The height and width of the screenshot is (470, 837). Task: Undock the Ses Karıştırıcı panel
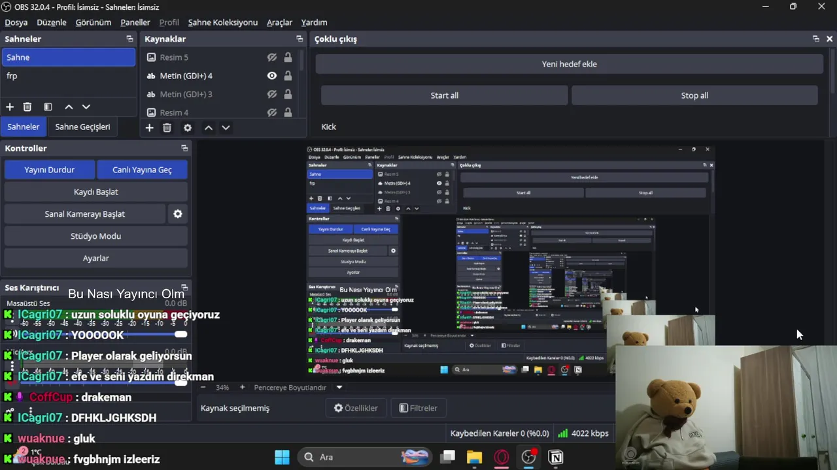pyautogui.click(x=184, y=287)
